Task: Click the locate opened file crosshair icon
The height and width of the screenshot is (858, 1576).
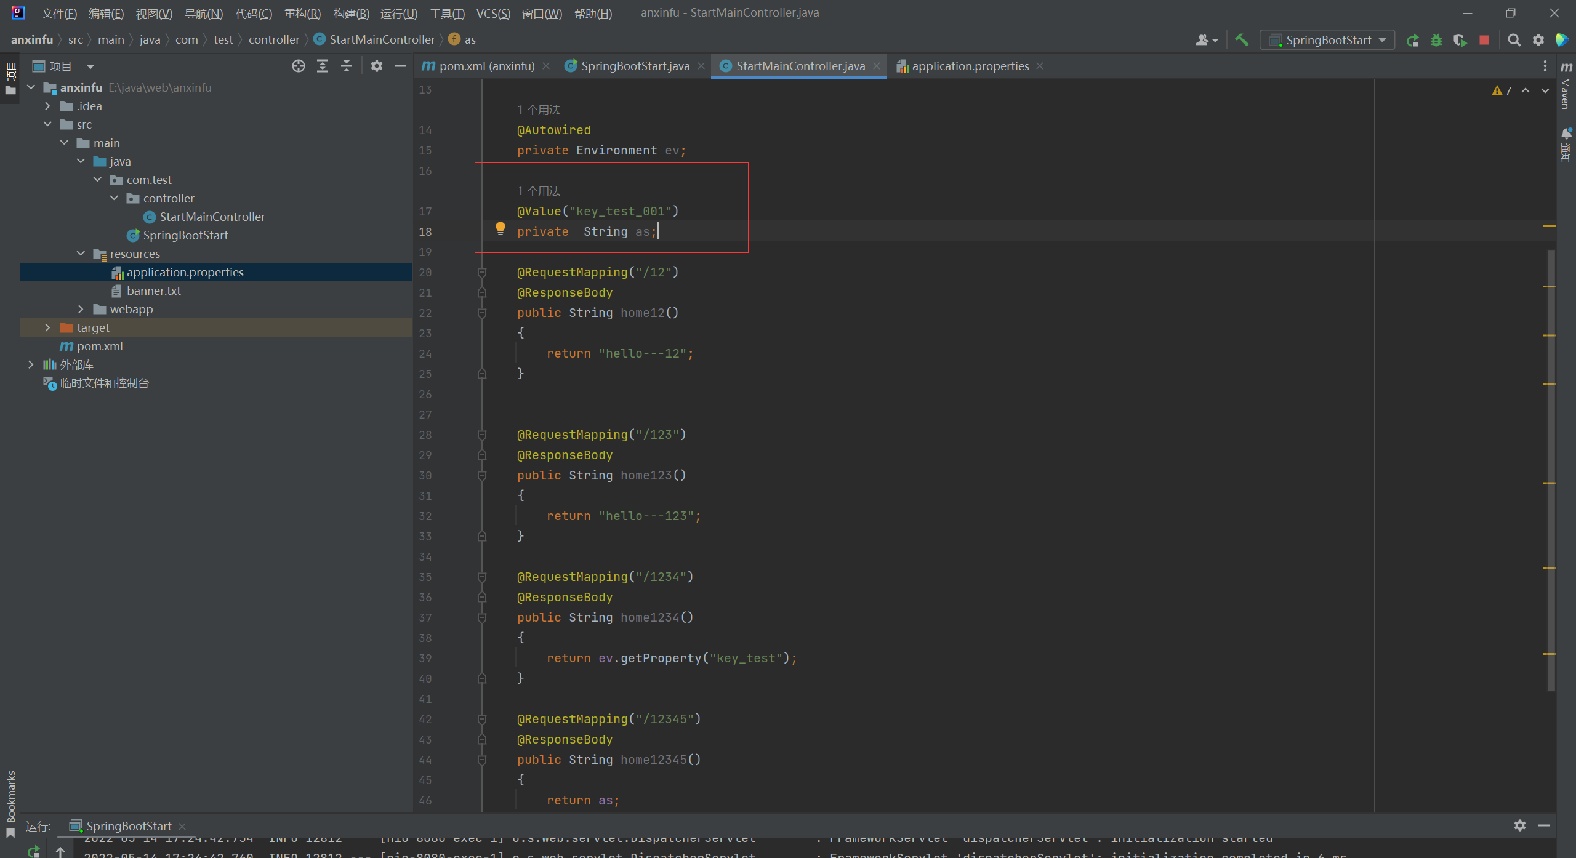Action: [x=299, y=66]
